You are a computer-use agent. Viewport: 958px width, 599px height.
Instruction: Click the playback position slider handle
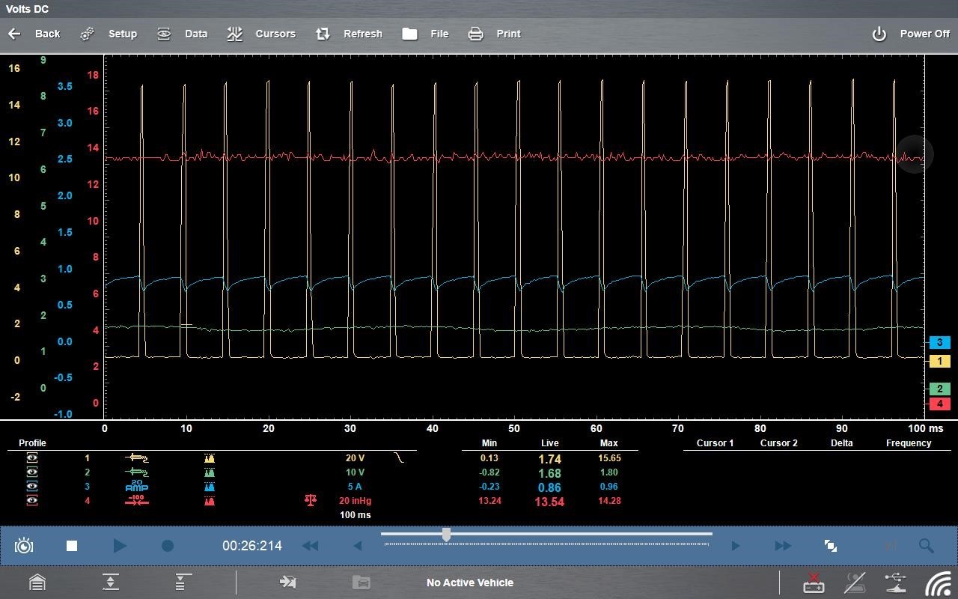coord(446,535)
